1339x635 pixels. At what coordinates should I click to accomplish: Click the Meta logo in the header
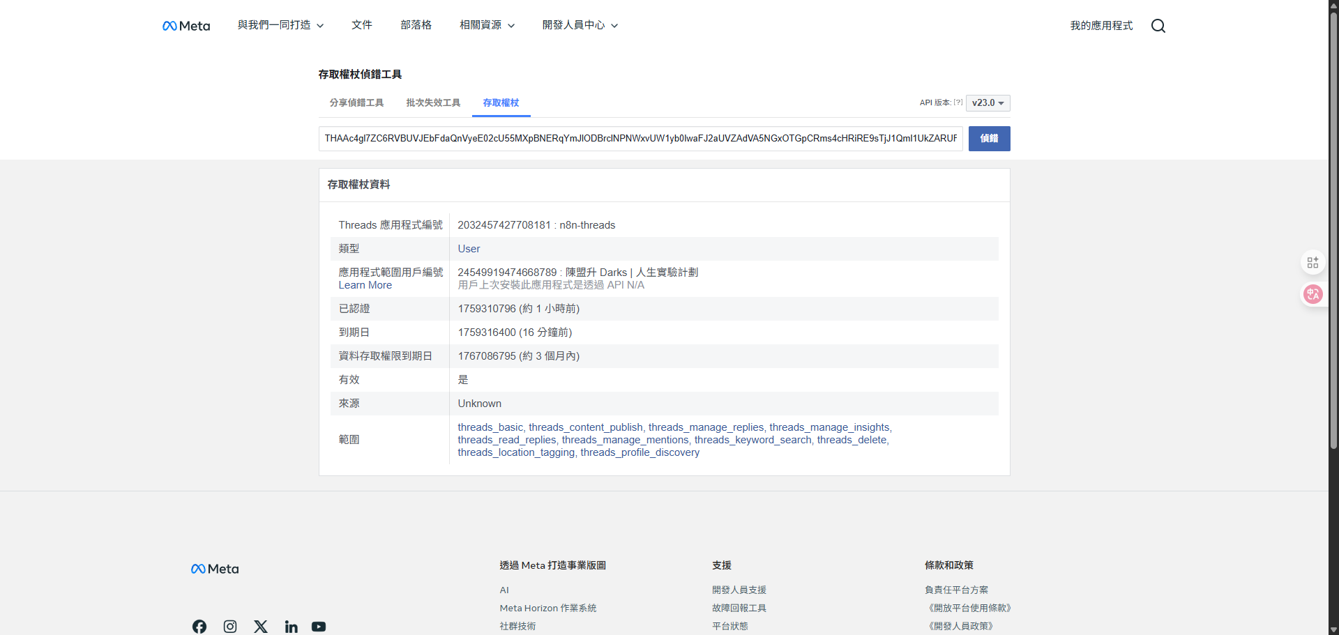pyautogui.click(x=186, y=25)
